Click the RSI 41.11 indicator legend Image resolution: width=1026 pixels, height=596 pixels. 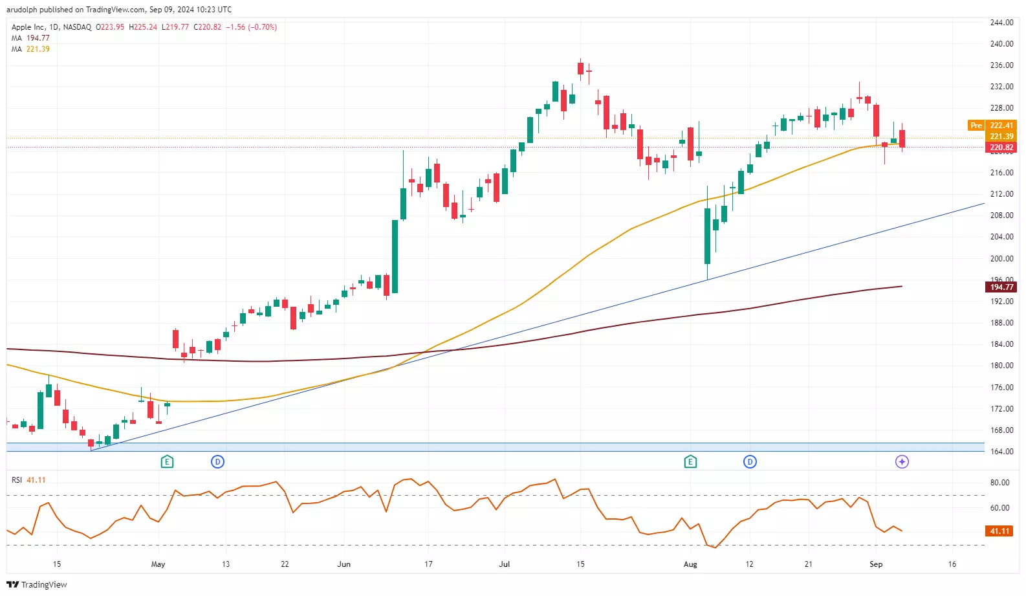pyautogui.click(x=28, y=480)
